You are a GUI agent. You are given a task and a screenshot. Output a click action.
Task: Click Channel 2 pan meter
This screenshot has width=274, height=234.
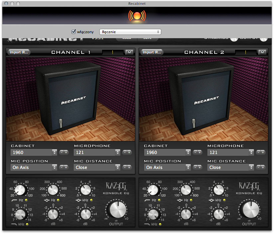click(246, 52)
